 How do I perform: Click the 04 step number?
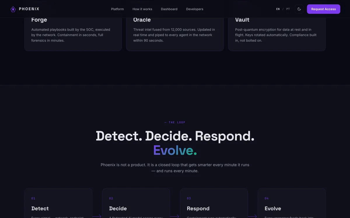[x=267, y=199]
